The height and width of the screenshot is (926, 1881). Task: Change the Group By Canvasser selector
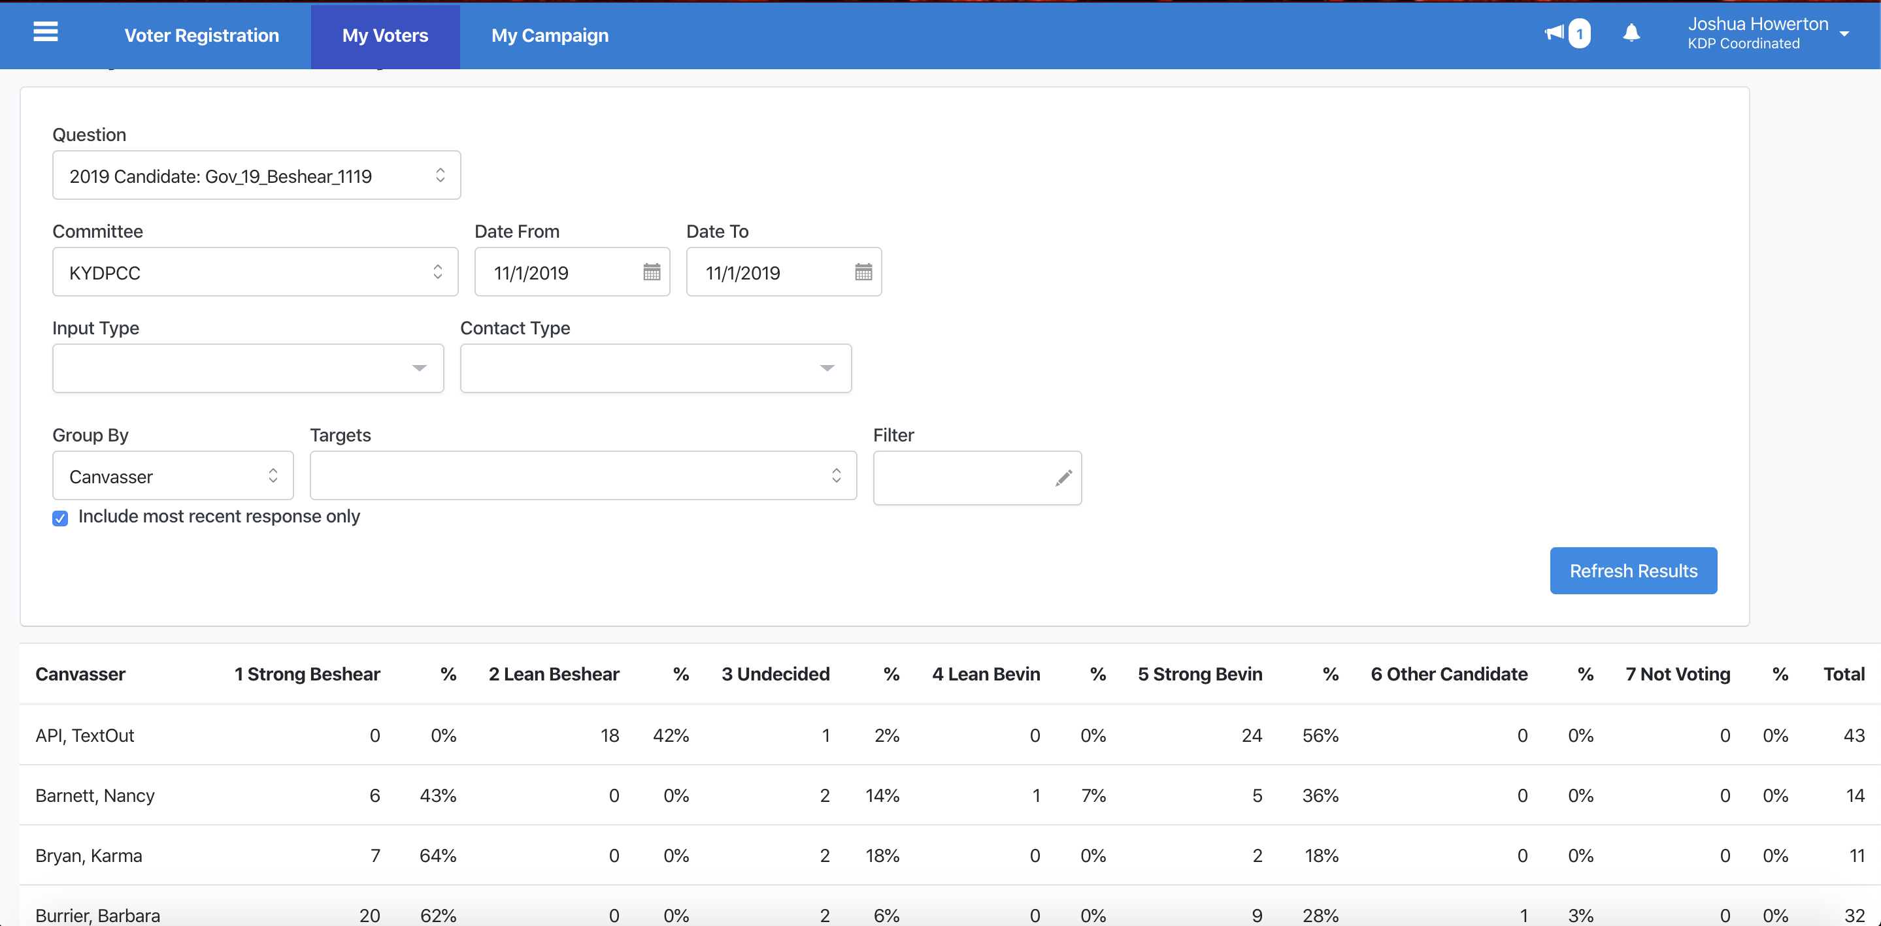173,476
